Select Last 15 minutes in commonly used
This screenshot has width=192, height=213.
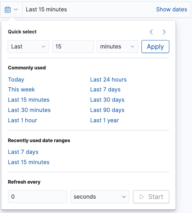tap(29, 100)
